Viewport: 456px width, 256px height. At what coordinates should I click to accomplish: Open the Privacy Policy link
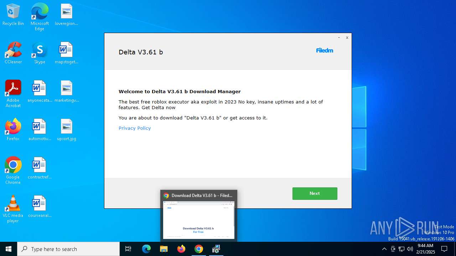pyautogui.click(x=135, y=128)
